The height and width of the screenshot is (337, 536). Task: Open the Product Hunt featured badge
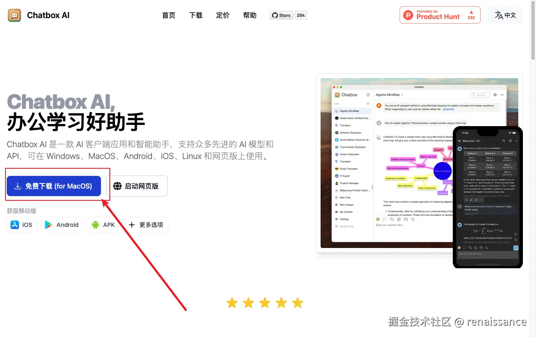click(440, 15)
